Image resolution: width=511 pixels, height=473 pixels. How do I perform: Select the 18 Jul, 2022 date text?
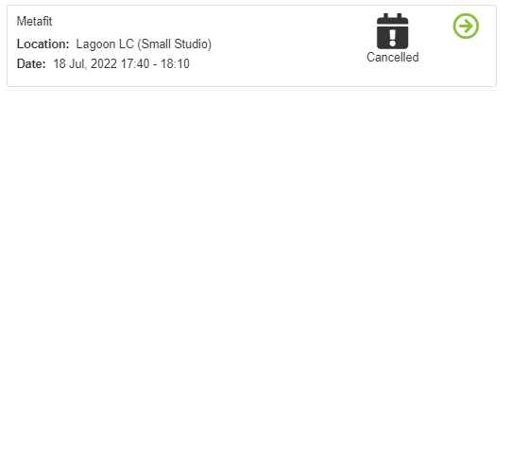[x=85, y=64]
